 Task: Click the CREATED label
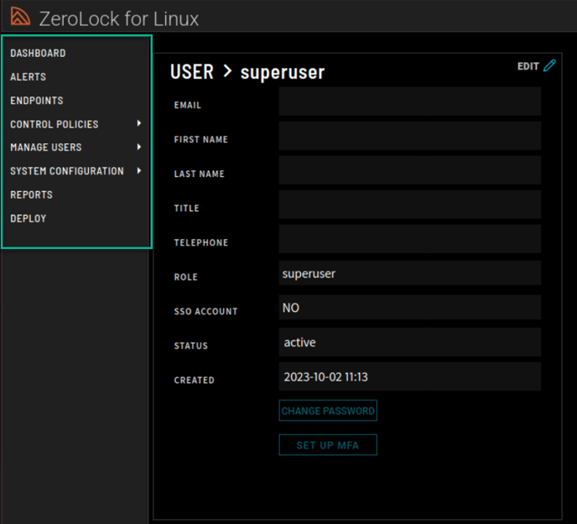(194, 380)
